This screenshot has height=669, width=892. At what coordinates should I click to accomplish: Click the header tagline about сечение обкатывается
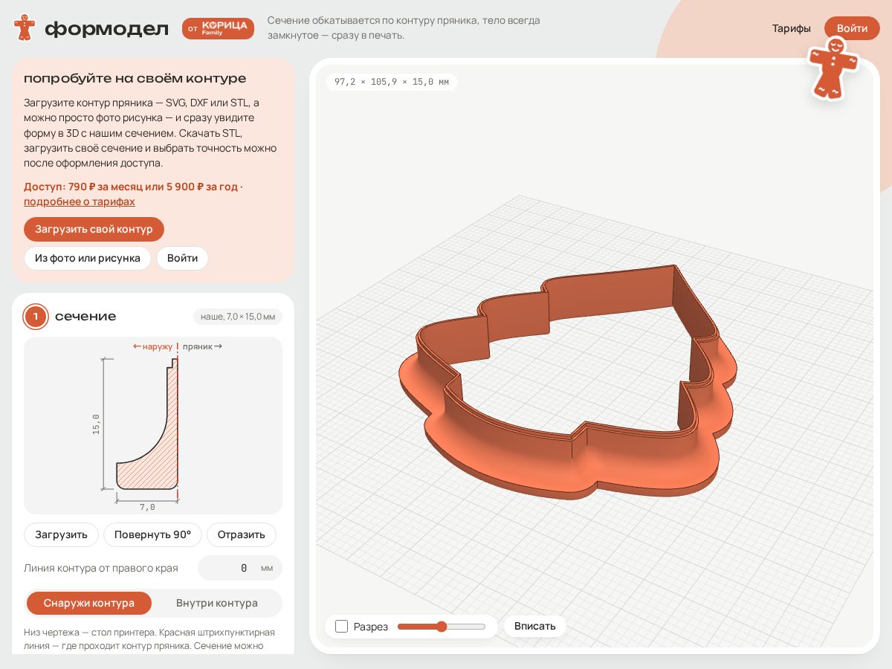[x=404, y=28]
